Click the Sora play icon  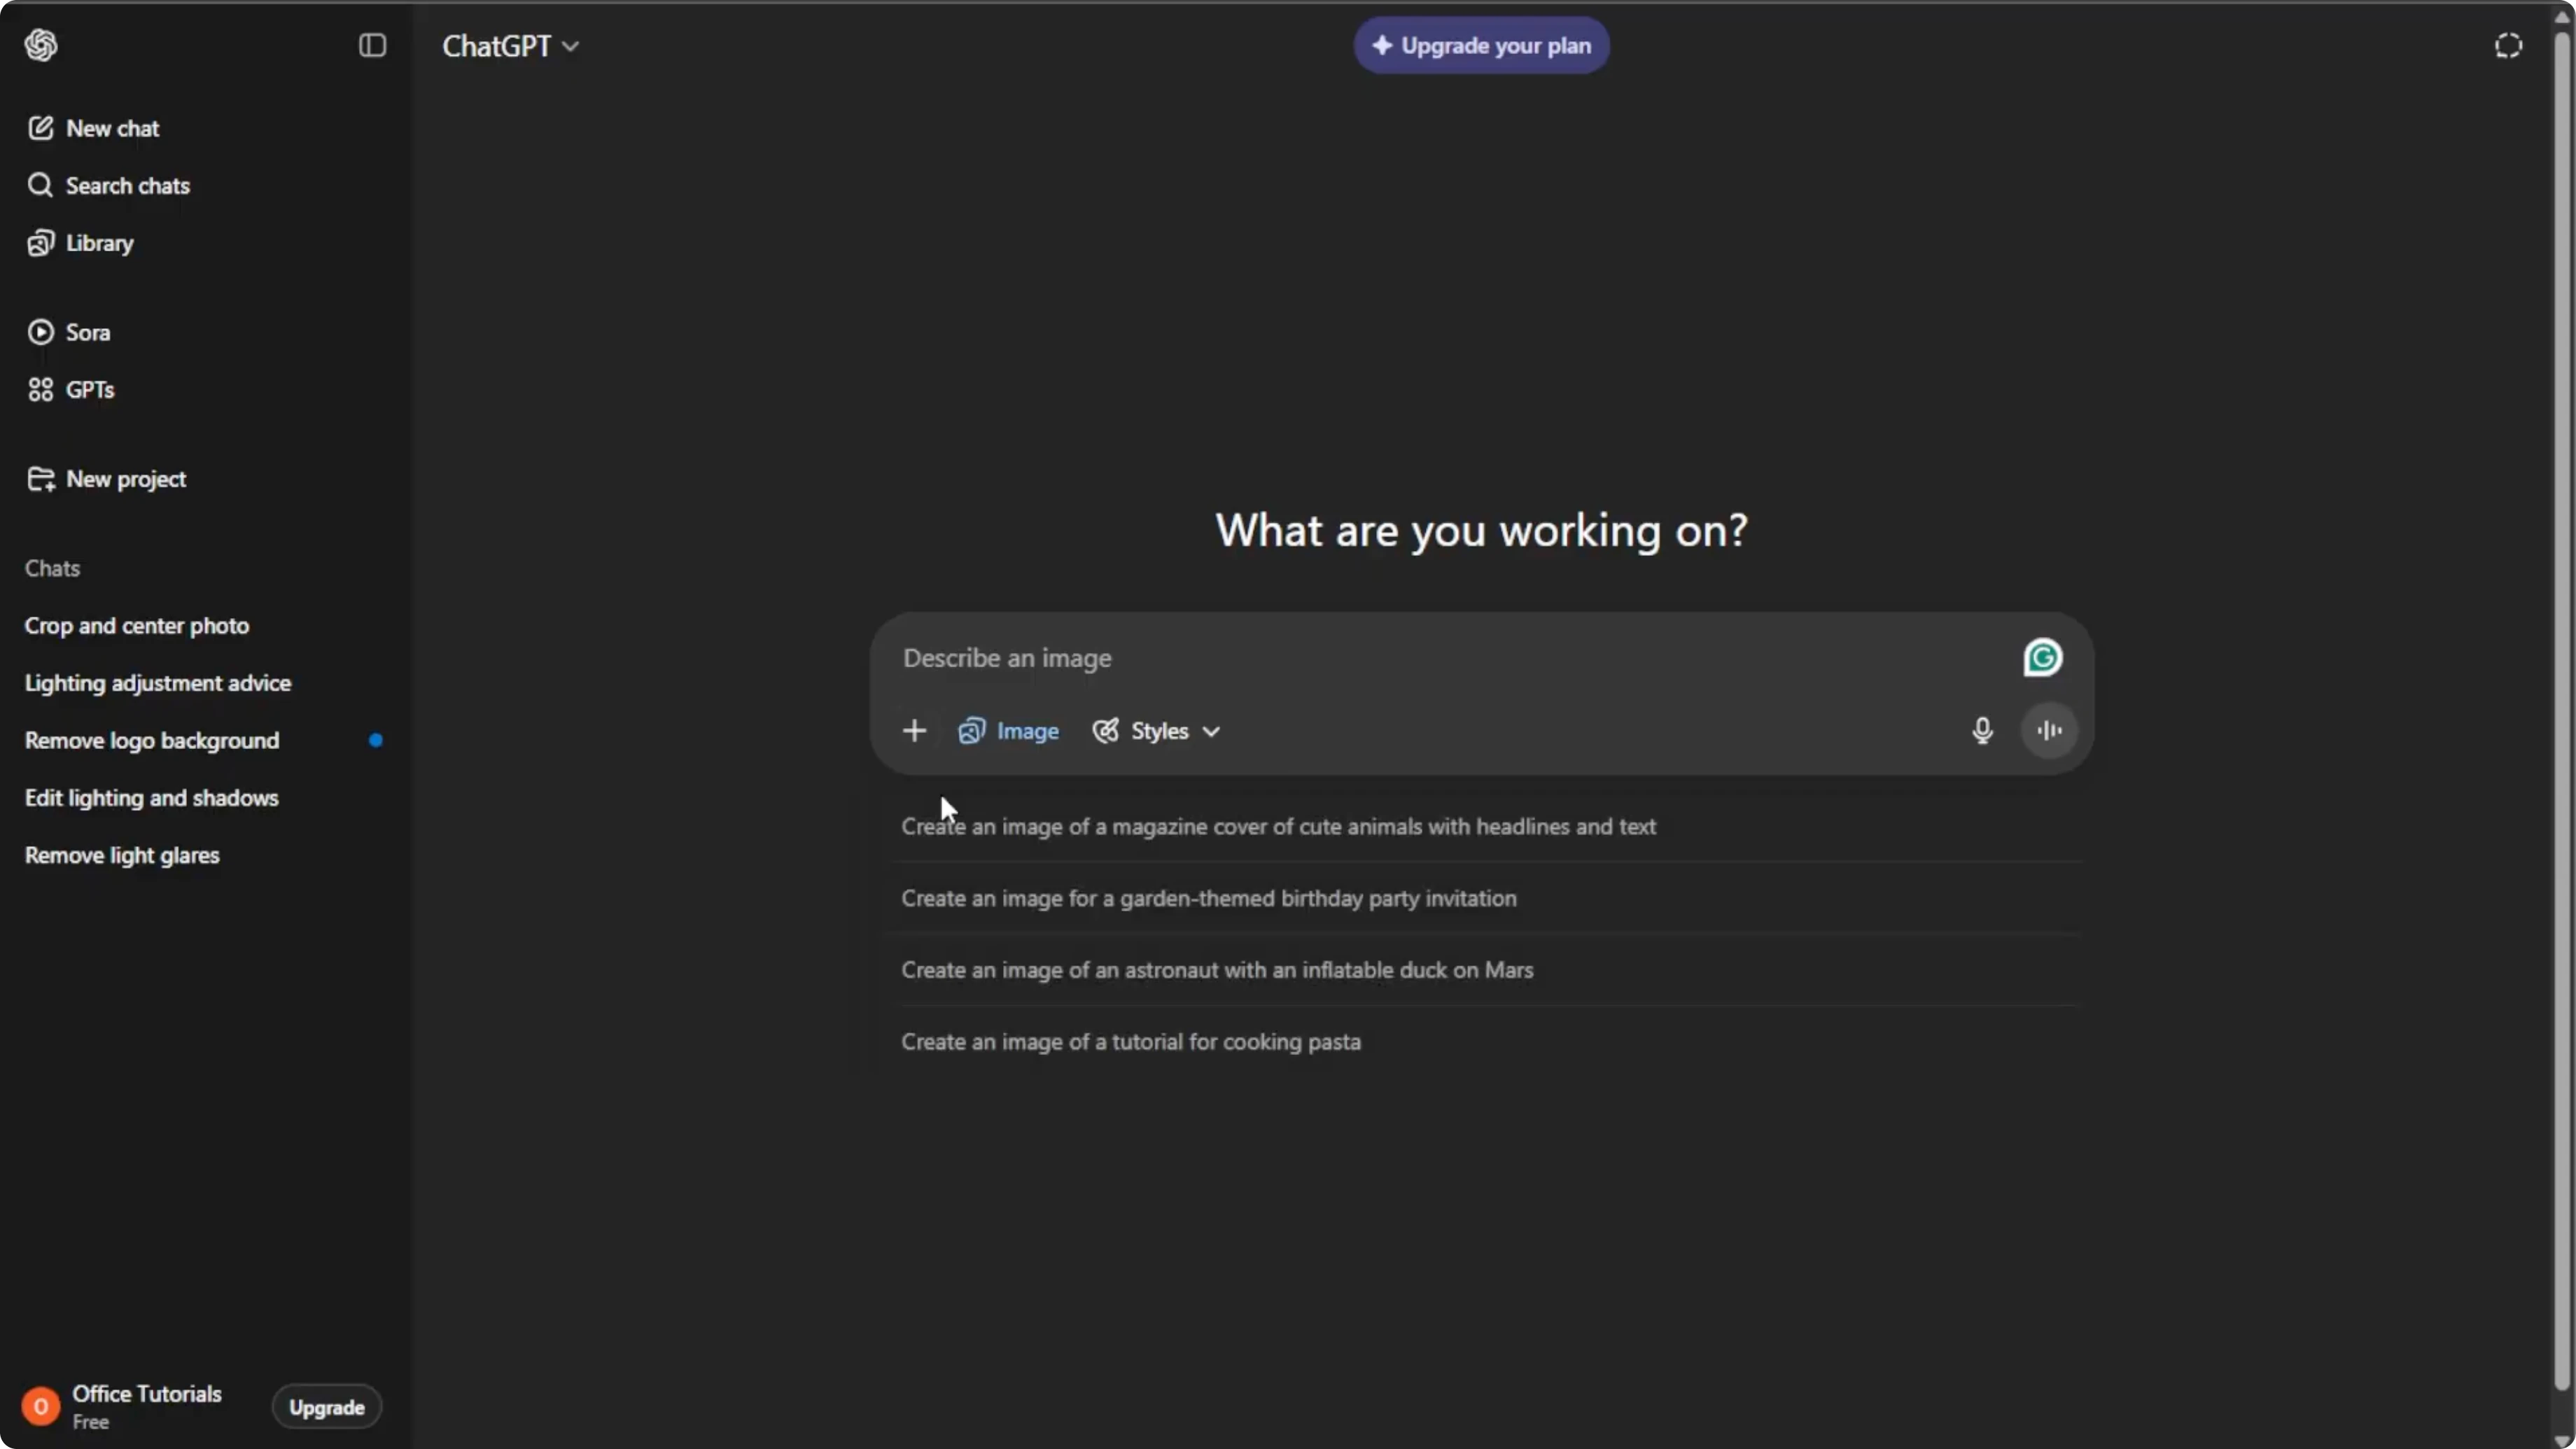tap(40, 332)
